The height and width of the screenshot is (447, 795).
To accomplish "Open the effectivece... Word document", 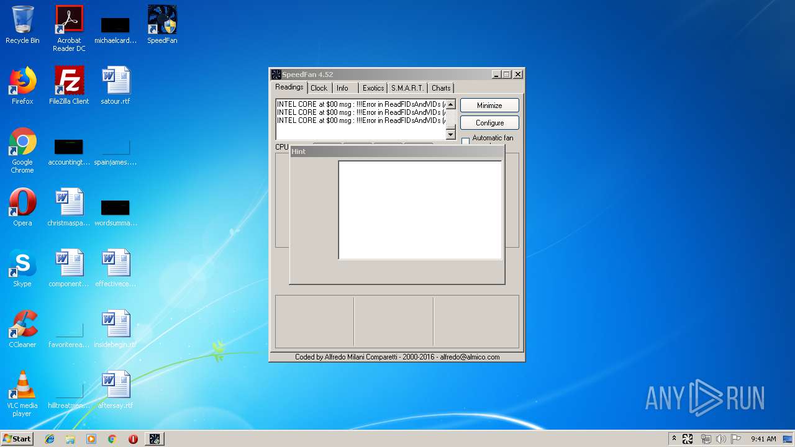I will pos(116,268).
